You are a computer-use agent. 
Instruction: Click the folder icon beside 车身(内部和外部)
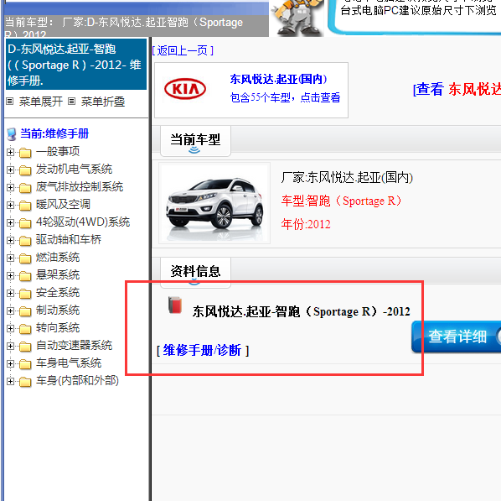pos(25,382)
